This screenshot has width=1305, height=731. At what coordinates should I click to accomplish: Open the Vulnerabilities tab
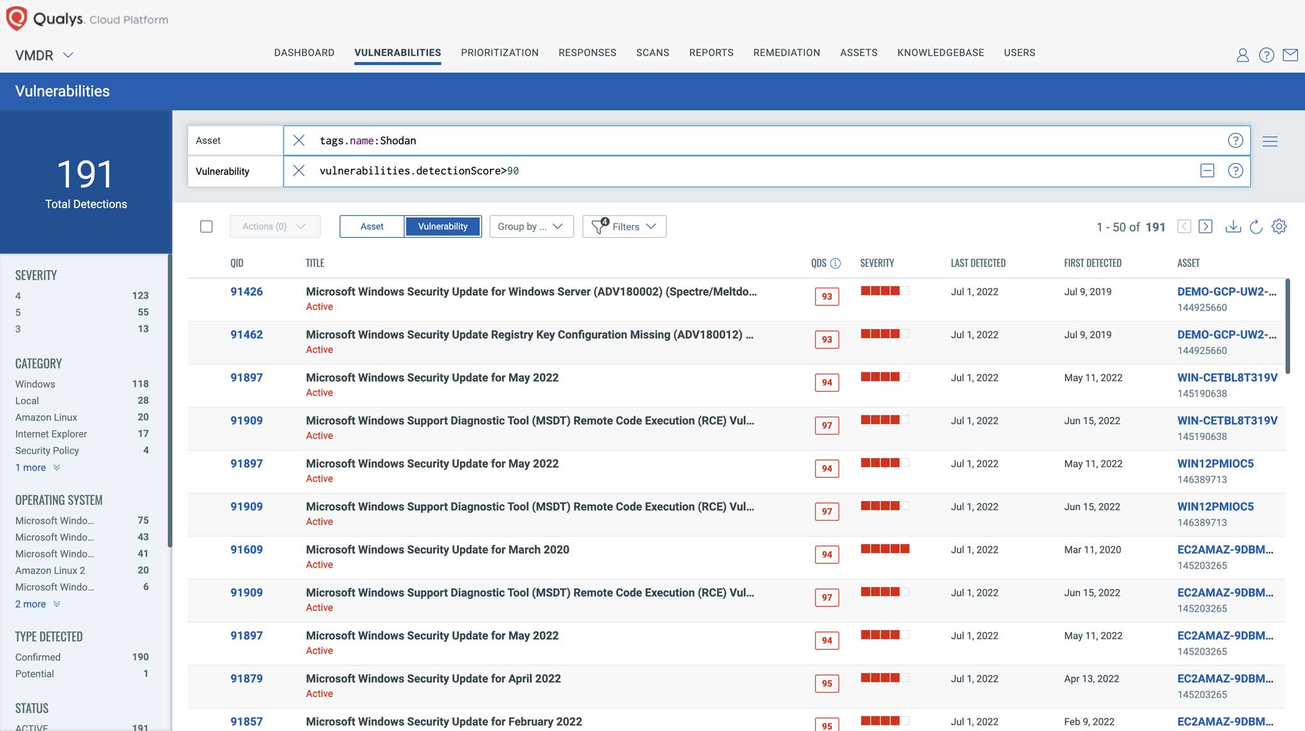click(x=397, y=53)
